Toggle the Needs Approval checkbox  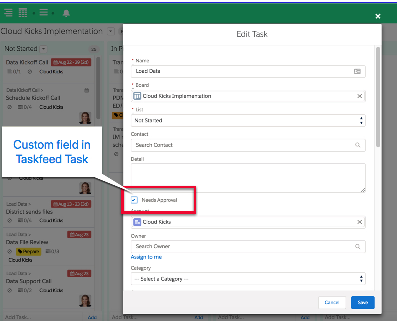pos(134,200)
